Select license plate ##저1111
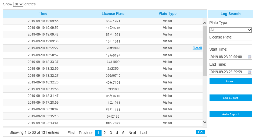256x137 pixels. (113, 110)
